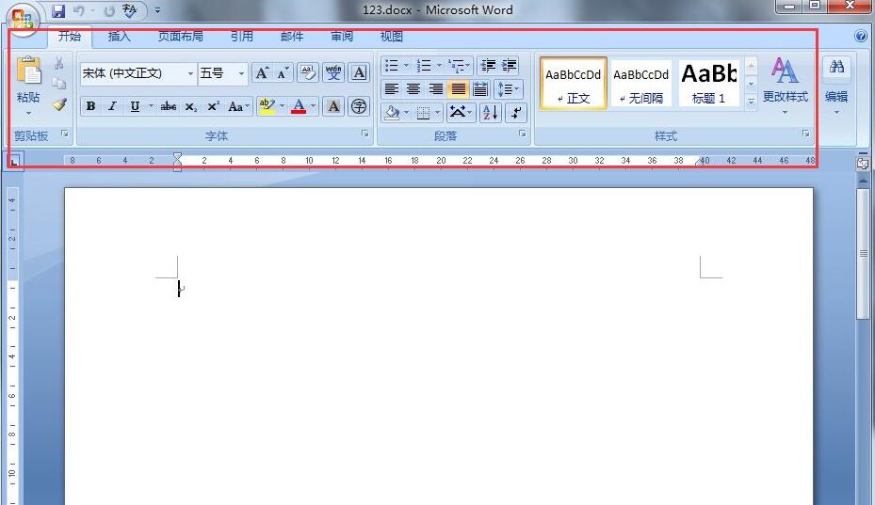
Task: Open the 段落 dialog launcher
Action: pos(523,134)
